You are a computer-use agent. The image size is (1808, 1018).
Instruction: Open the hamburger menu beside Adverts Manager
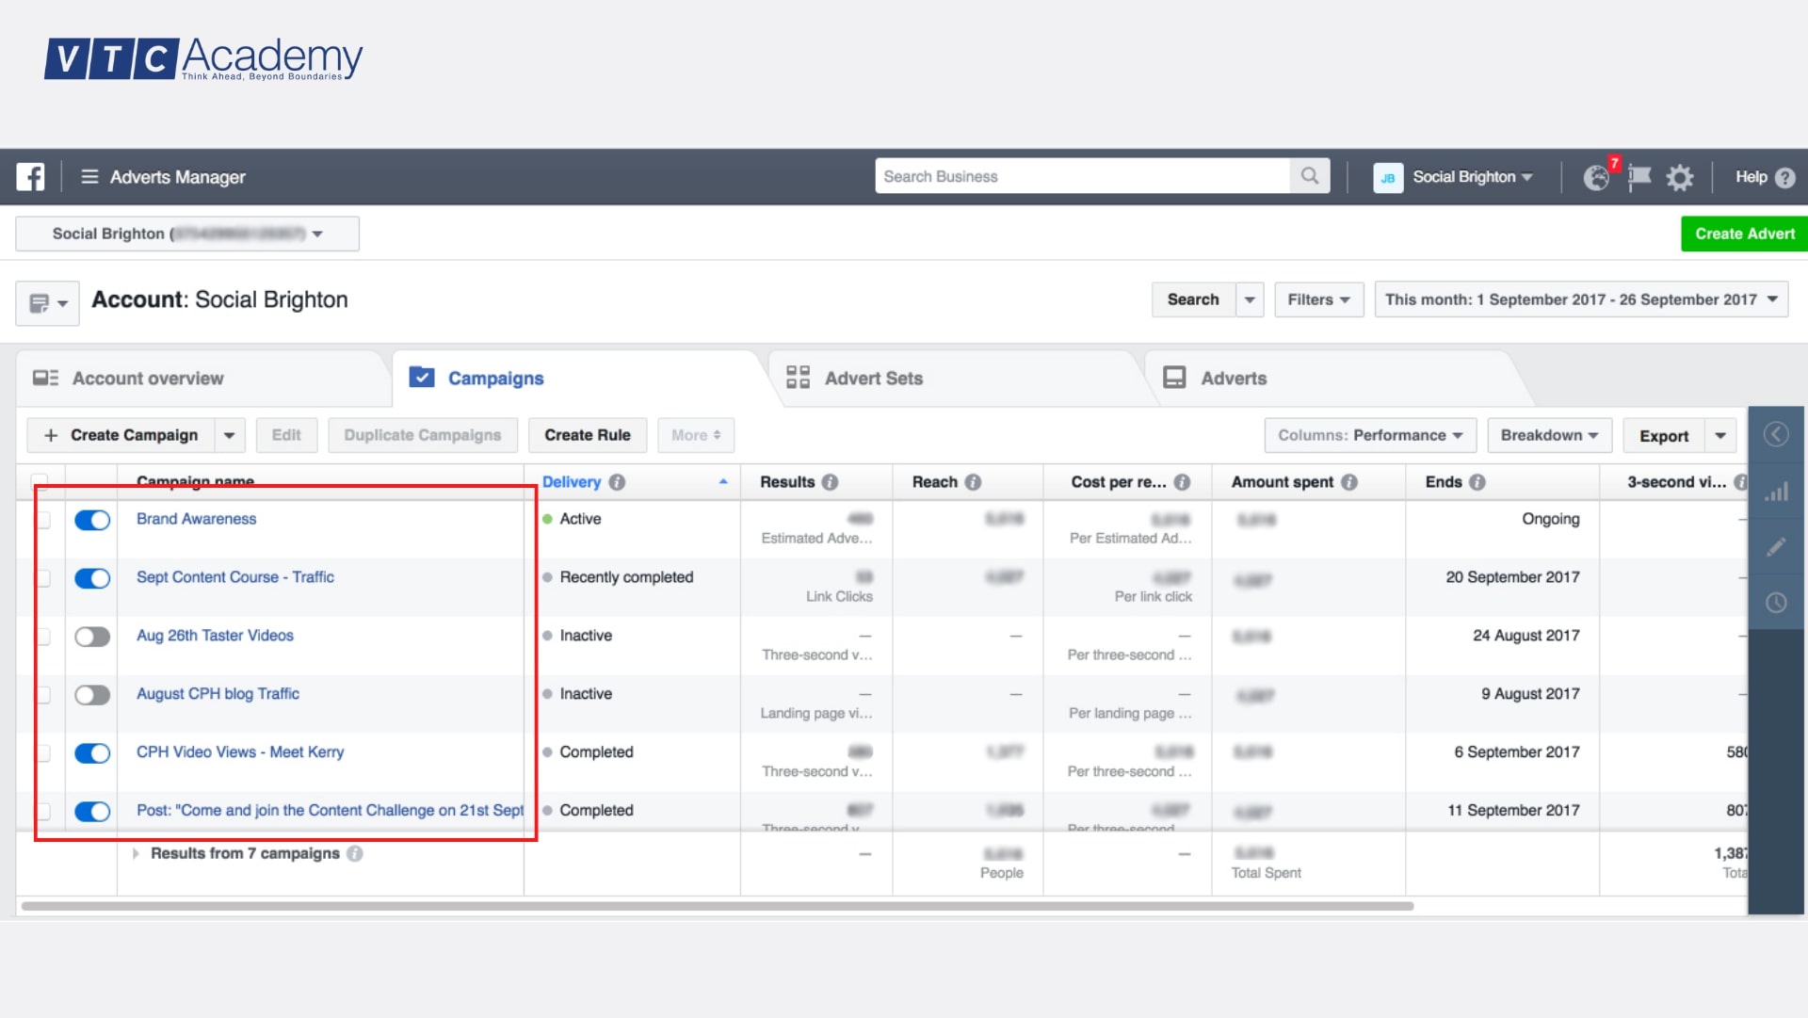(89, 177)
